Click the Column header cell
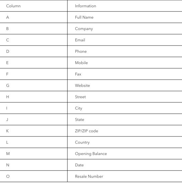This screenshot has width=182, height=183. [33, 6]
